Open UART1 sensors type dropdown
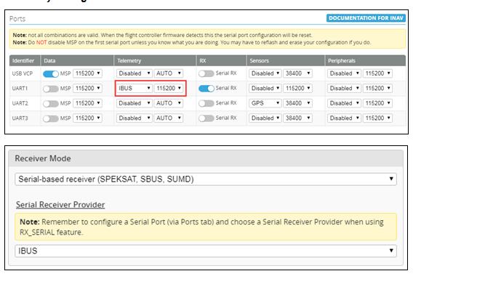Viewport: 493px width, 287px height. [x=265, y=89]
